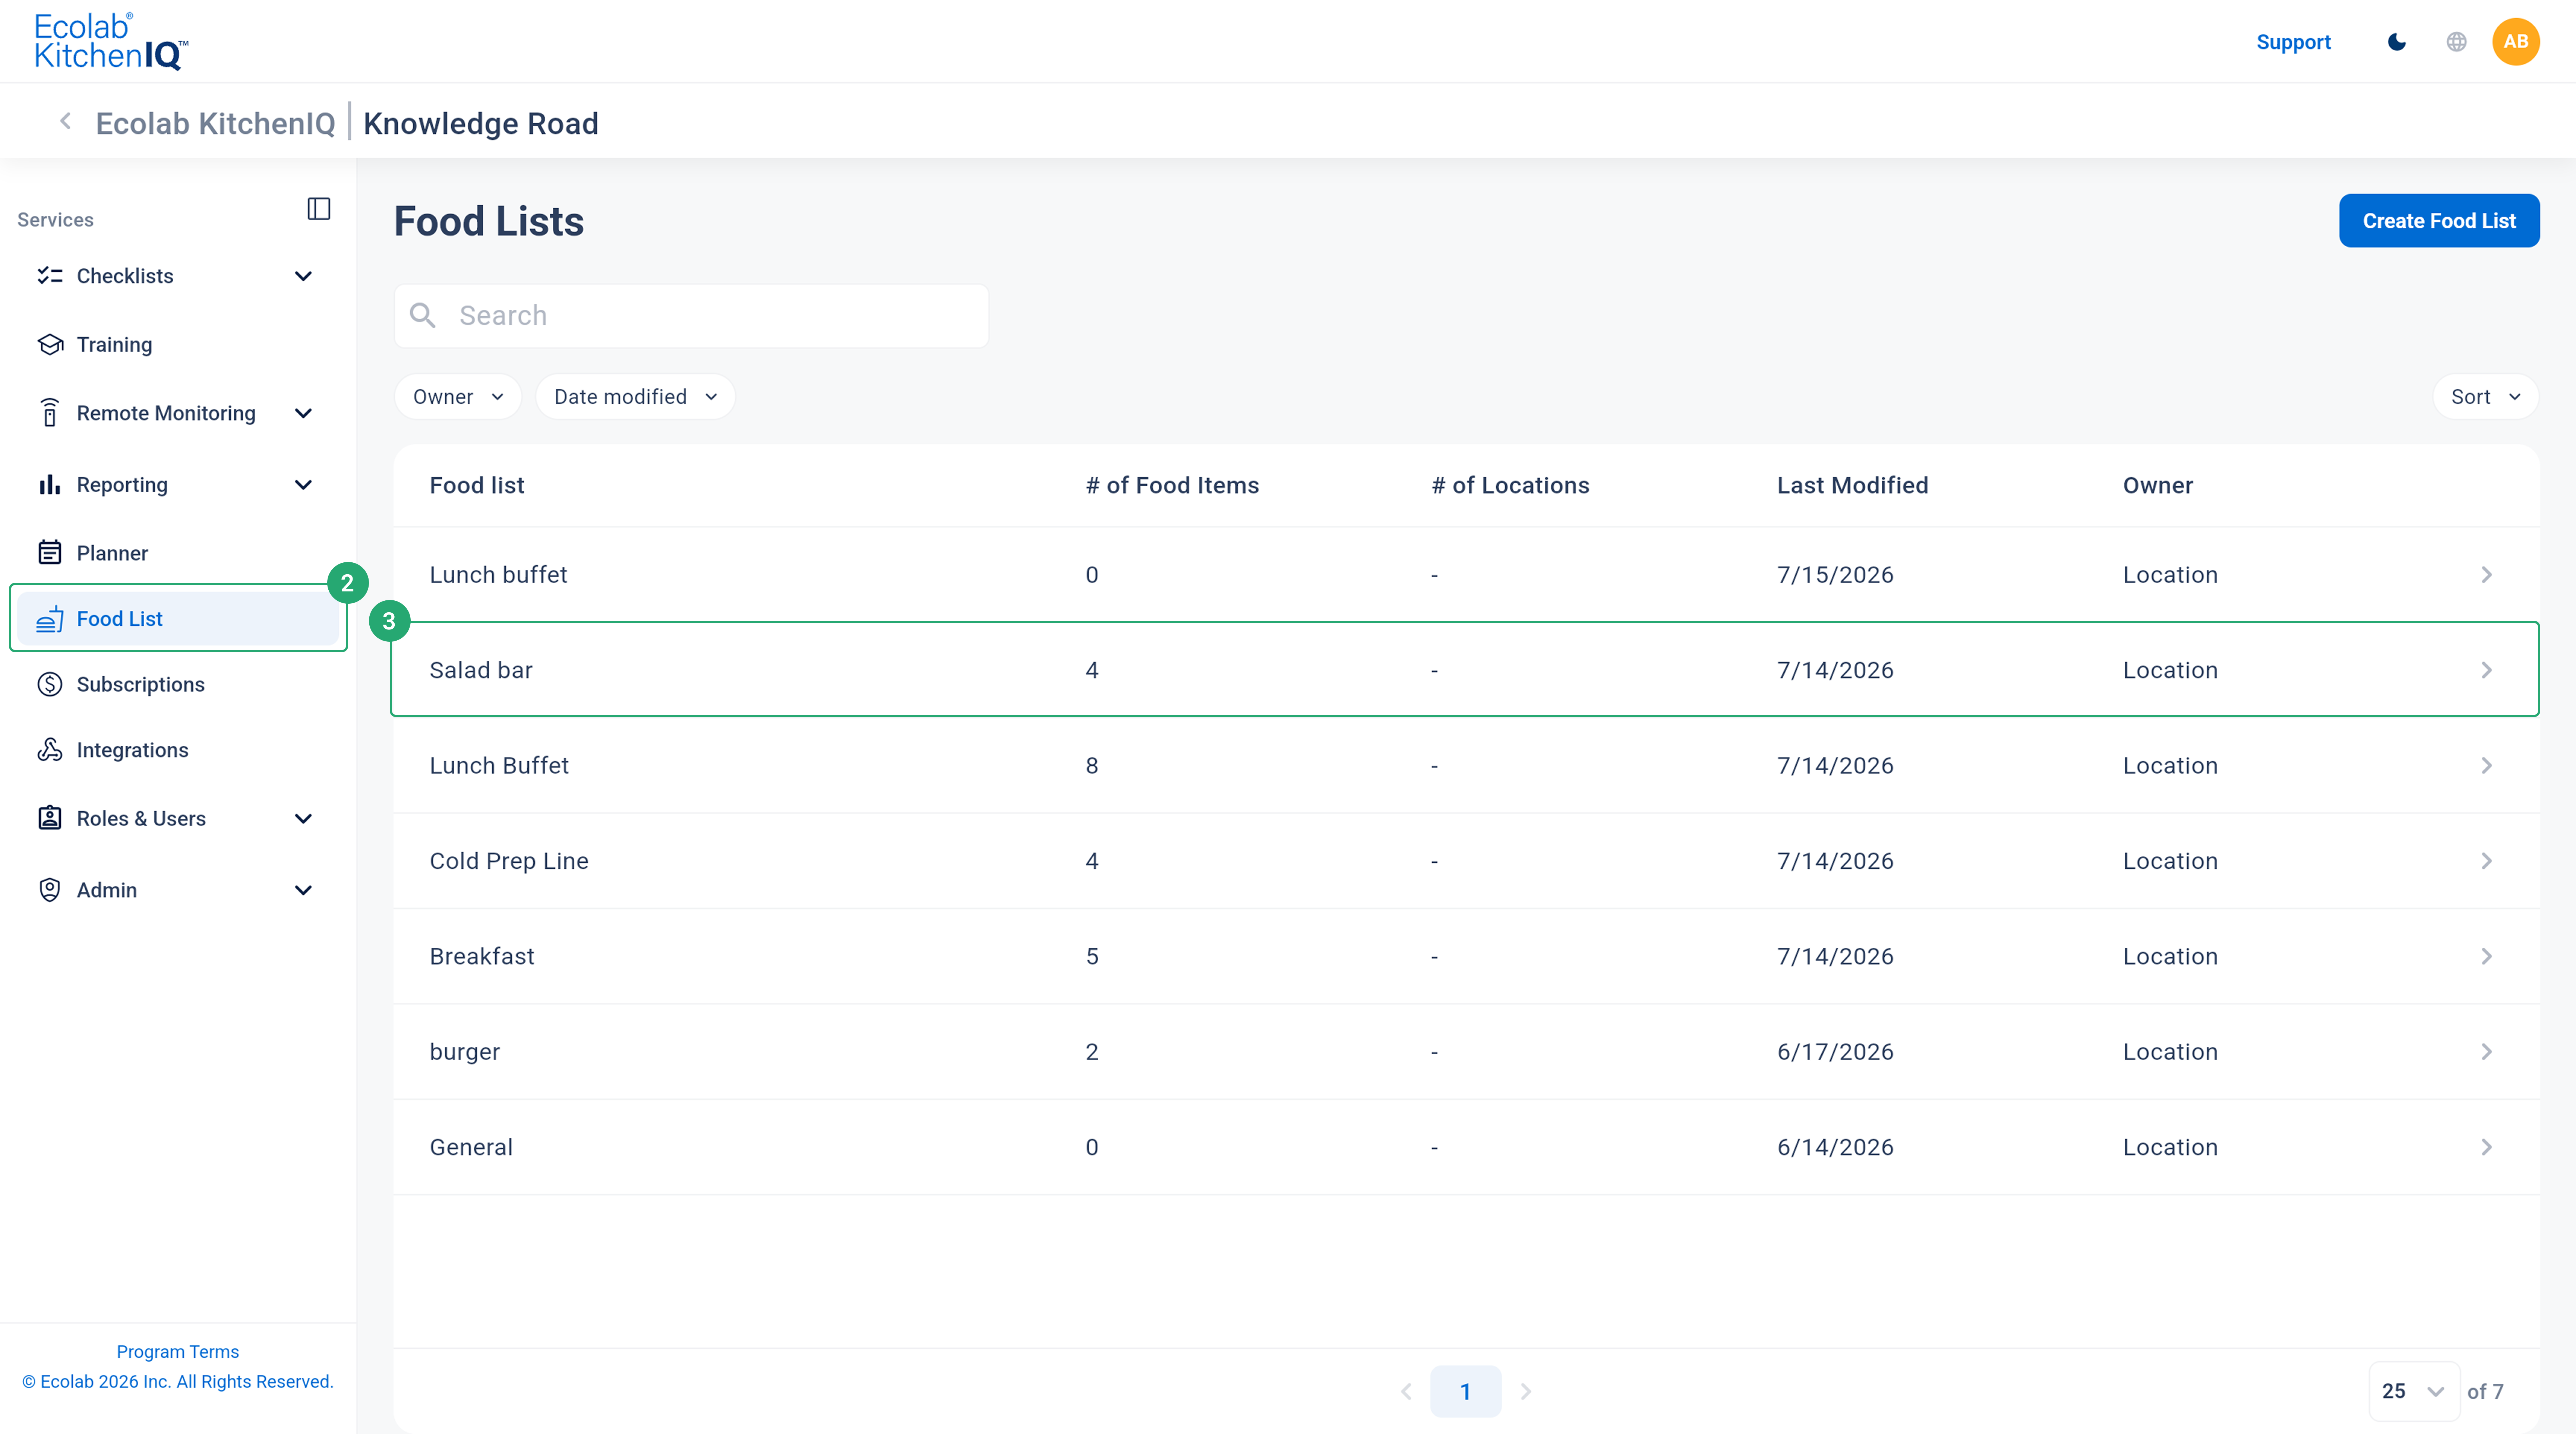The image size is (2576, 1434).
Task: Open Cold Prep Line row arrow
Action: pos(2486,861)
